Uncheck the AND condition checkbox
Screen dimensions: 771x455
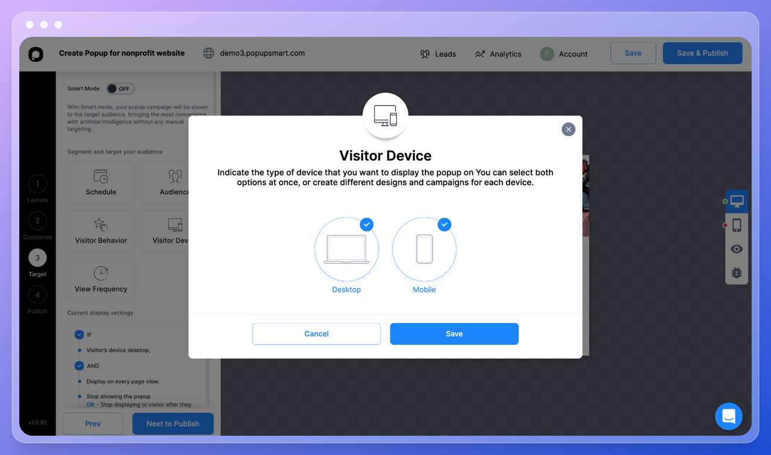coord(79,366)
